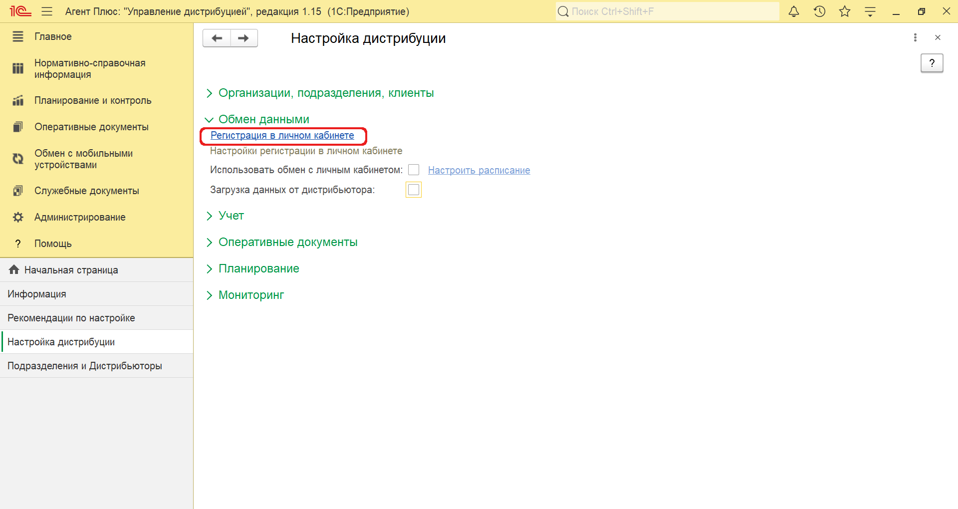This screenshot has width=958, height=509.
Task: Expand the Учет section
Action: [231, 216]
